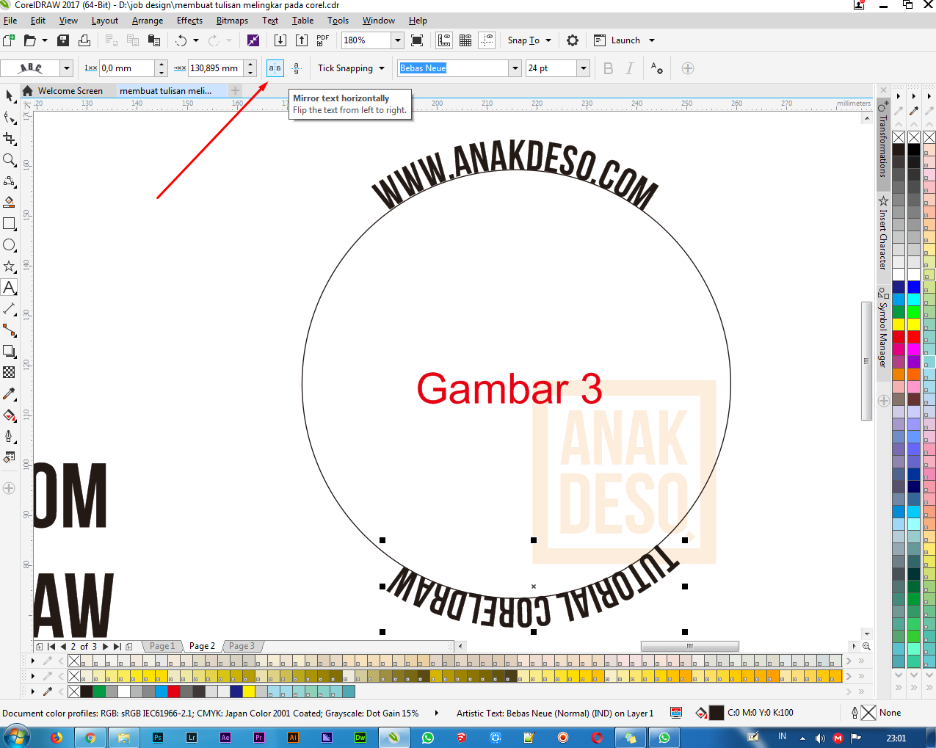Screen dimensions: 936x748
Task: Select the Text tool
Action: pyautogui.click(x=10, y=288)
